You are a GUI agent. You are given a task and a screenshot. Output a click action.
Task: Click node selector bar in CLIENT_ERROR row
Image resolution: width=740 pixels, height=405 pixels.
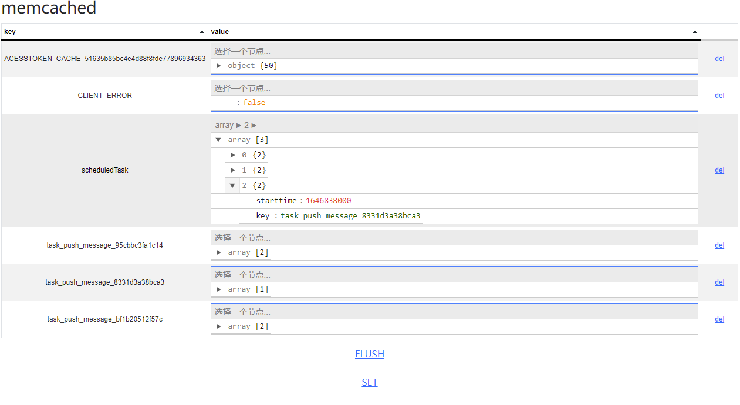pos(454,88)
